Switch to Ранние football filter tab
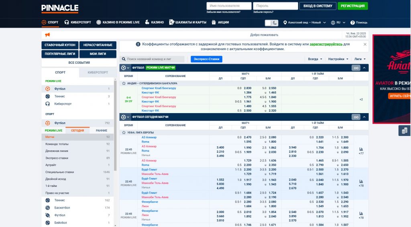Viewport: 411px width, 227px height. pos(102,130)
